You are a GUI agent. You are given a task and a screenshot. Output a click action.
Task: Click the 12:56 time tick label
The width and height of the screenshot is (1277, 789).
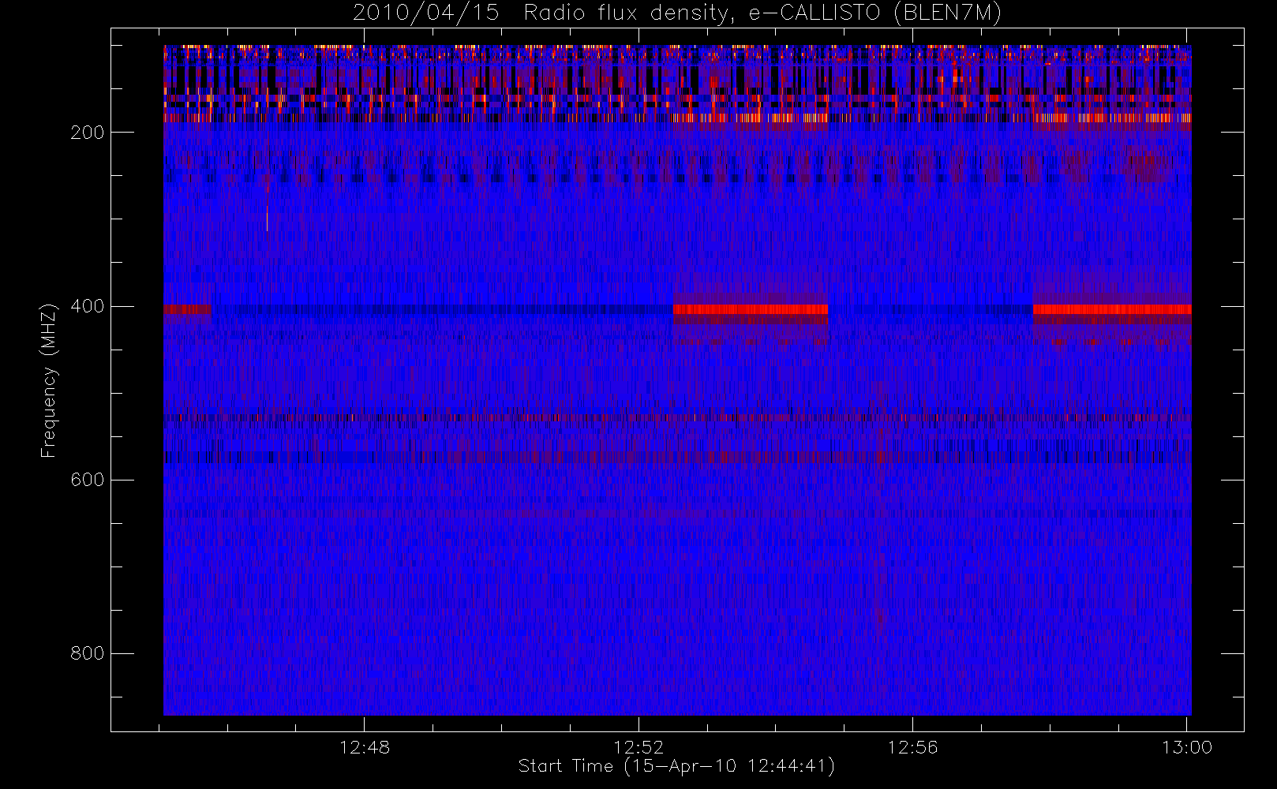(912, 747)
